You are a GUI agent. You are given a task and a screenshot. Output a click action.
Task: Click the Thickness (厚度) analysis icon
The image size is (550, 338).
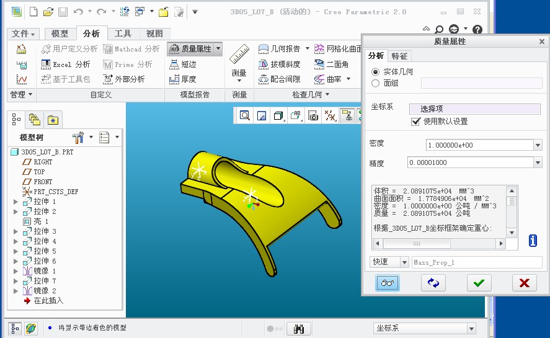174,79
